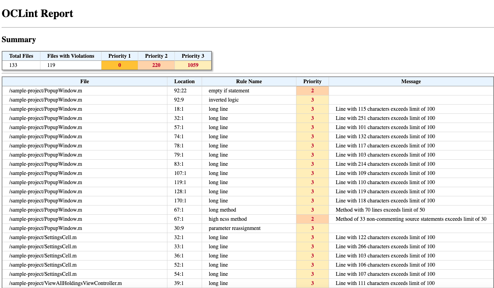Click location 92:9

click(x=179, y=100)
